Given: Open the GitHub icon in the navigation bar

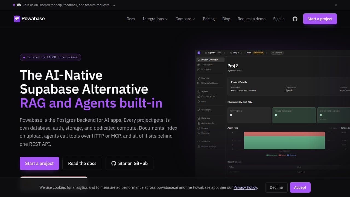Looking at the screenshot, I should 295,19.
